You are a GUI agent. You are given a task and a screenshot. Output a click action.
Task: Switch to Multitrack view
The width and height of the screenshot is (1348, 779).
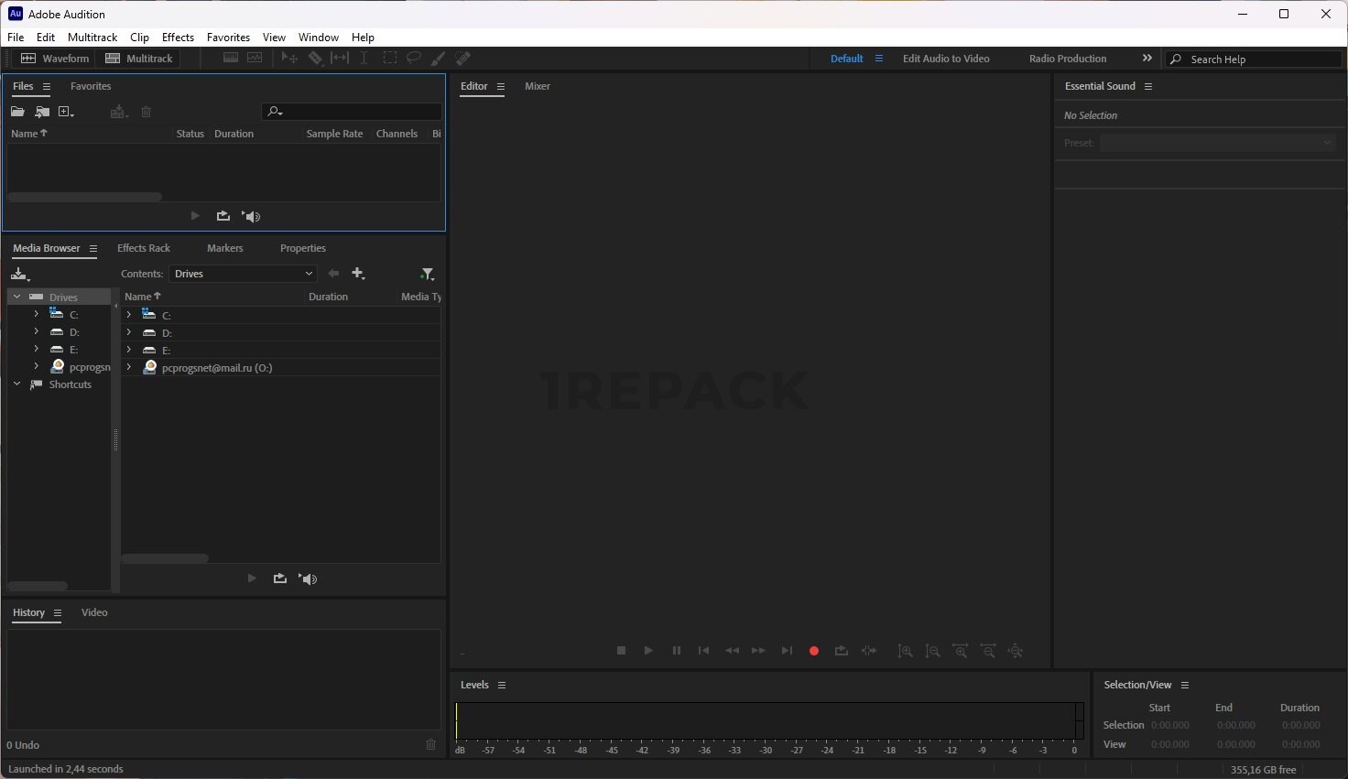click(139, 59)
